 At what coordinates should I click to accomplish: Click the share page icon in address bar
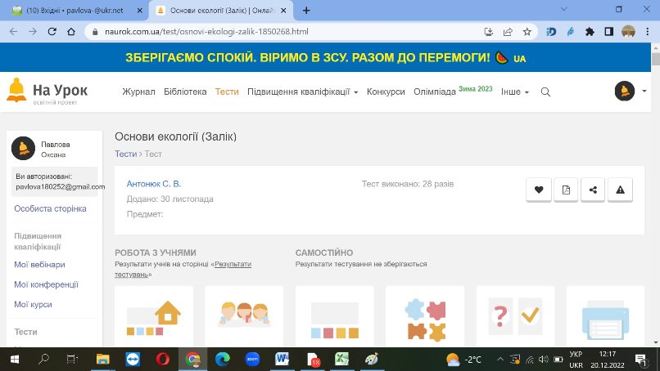tap(508, 32)
